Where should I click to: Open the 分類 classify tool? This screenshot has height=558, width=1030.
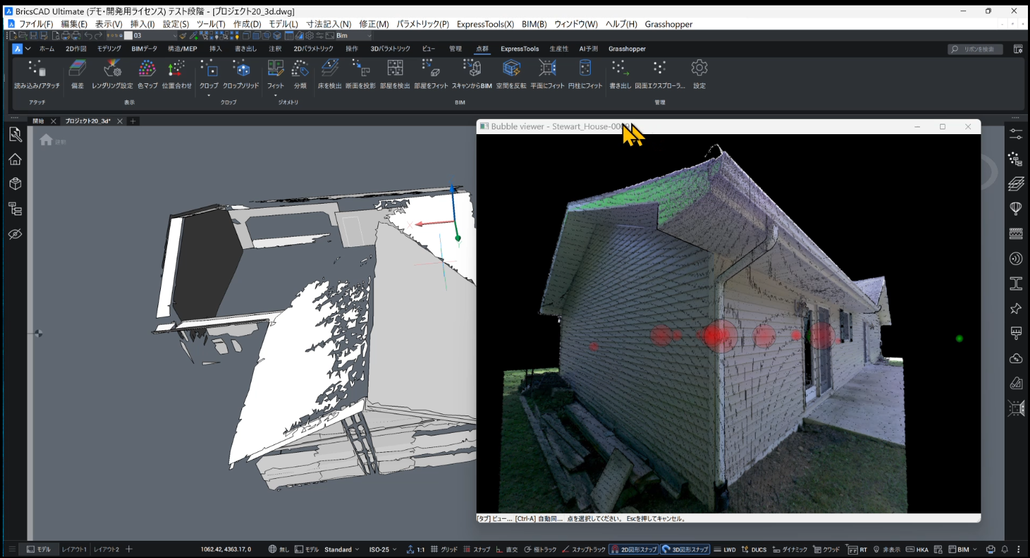[x=300, y=69]
